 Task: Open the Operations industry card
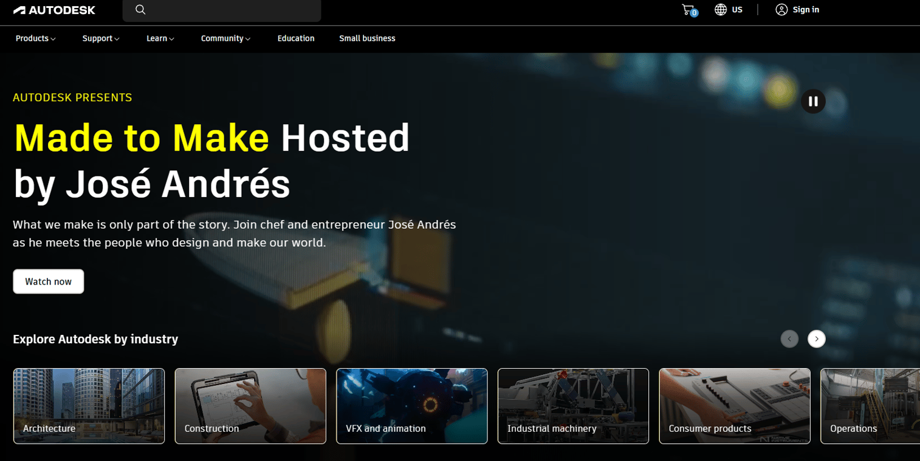[x=870, y=406]
